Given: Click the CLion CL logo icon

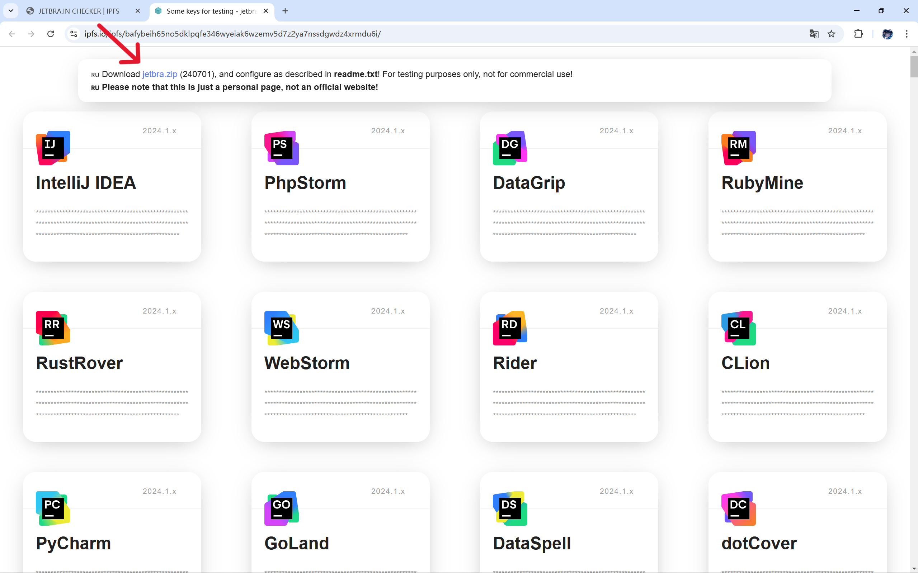Looking at the screenshot, I should (x=739, y=328).
